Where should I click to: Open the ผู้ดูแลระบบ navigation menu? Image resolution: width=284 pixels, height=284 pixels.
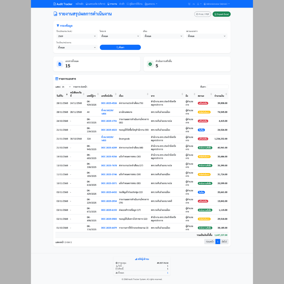point(151,4)
